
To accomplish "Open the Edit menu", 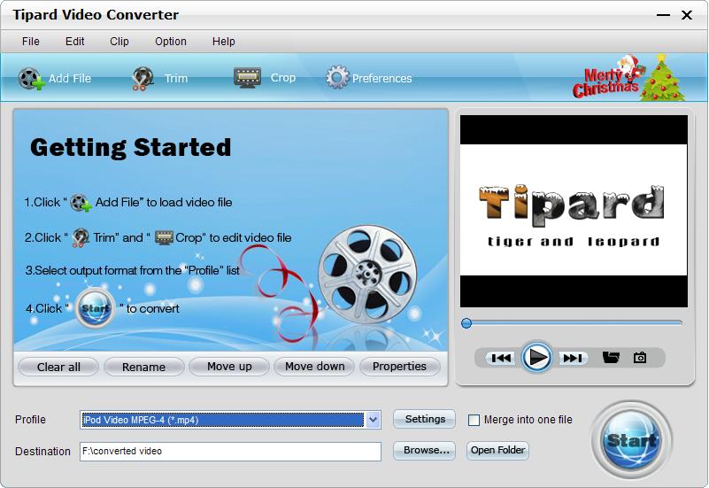I will (x=74, y=42).
